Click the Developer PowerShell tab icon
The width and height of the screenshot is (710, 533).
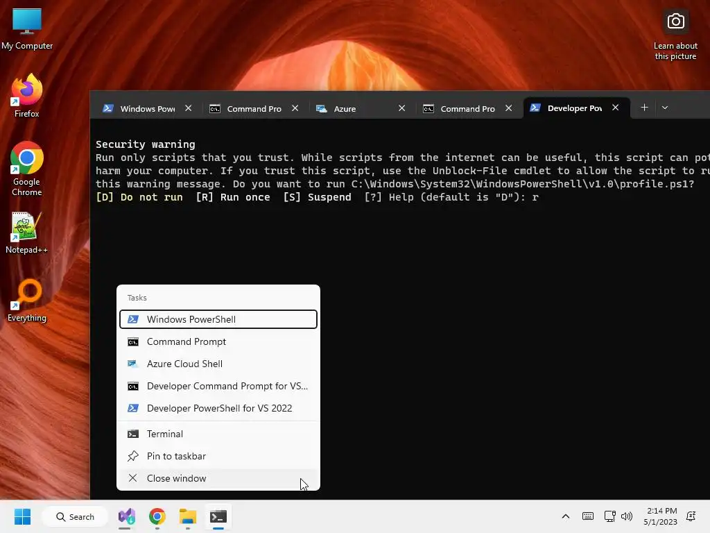[x=535, y=108]
